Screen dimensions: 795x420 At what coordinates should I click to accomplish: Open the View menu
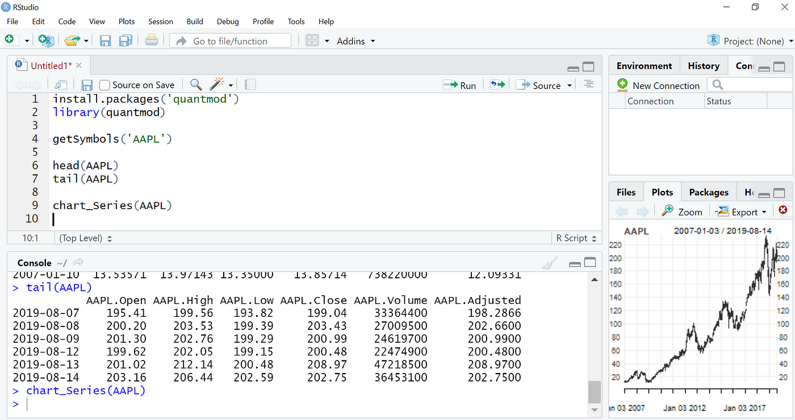click(x=97, y=22)
